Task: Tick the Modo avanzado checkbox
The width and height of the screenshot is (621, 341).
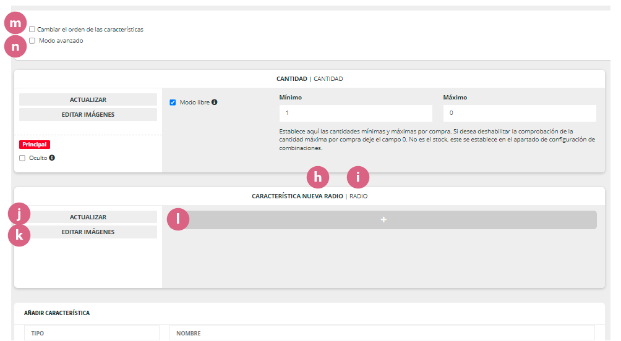Action: click(x=32, y=41)
